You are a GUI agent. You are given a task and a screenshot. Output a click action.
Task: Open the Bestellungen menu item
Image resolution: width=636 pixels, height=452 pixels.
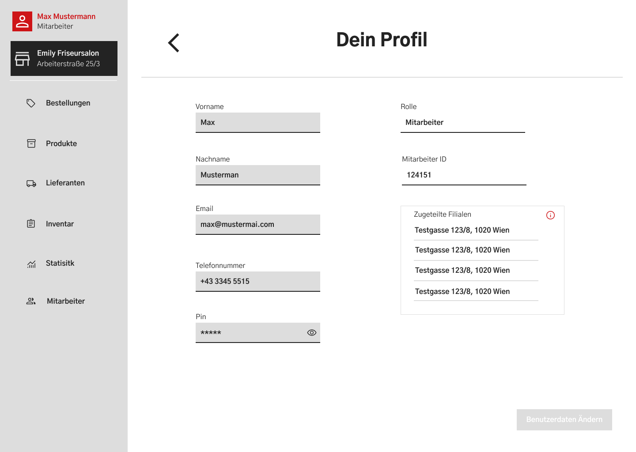click(x=68, y=103)
